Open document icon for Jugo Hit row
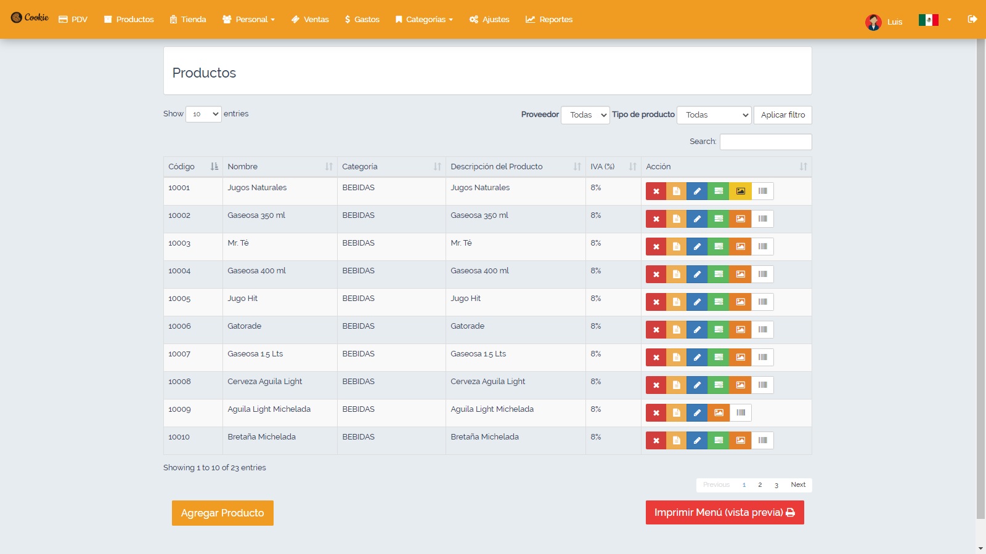 pos(676,302)
